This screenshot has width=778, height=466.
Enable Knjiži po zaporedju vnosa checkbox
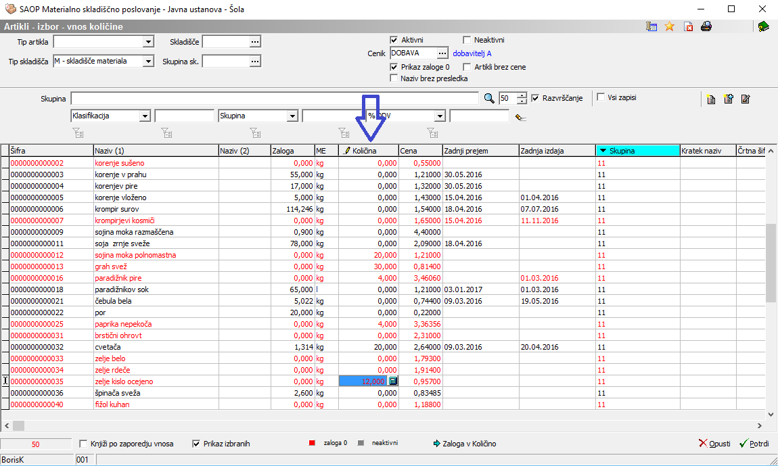click(83, 444)
